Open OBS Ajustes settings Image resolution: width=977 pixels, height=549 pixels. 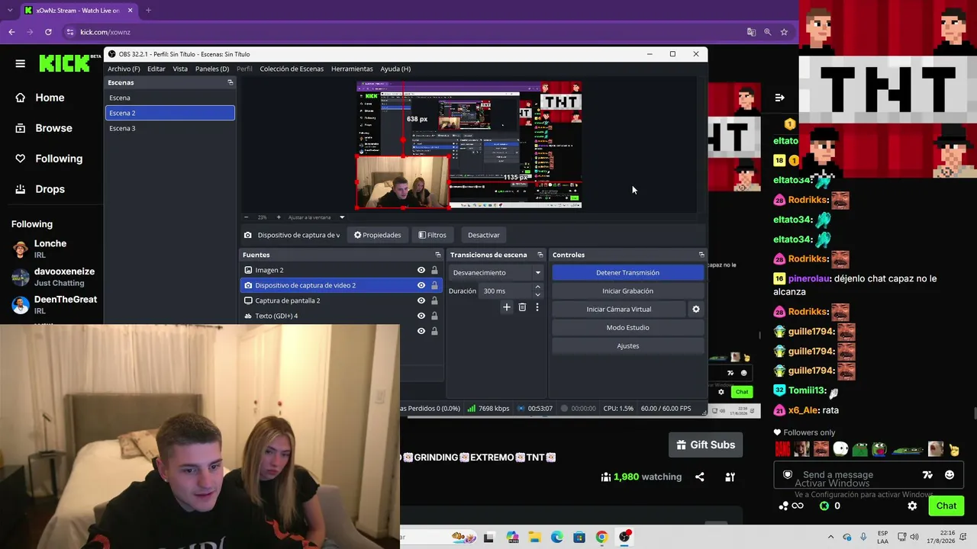point(627,345)
